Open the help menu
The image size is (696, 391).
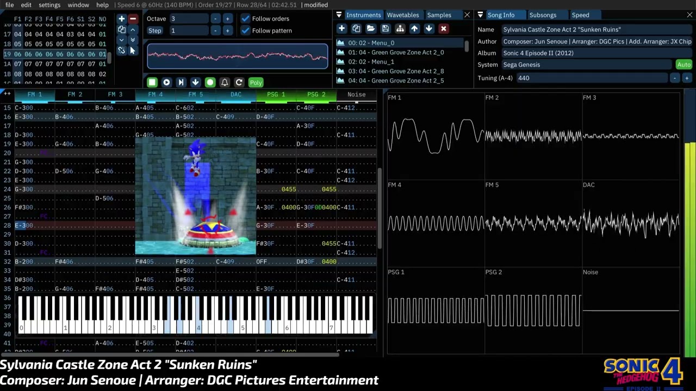coord(102,5)
